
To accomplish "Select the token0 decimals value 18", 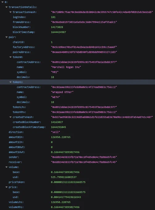I will coord(52,77).
